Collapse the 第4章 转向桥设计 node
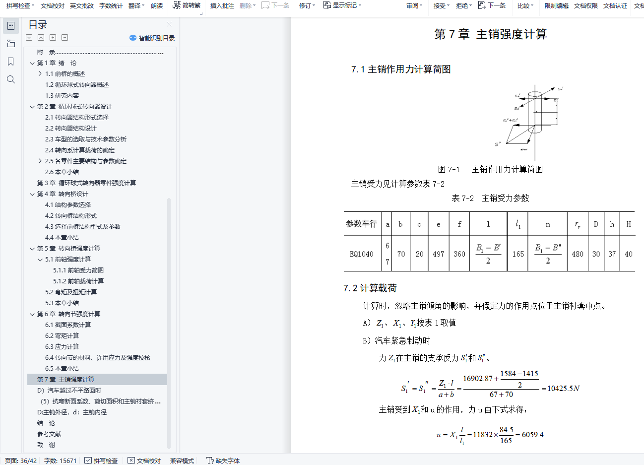Image resolution: width=644 pixels, height=465 pixels. pos(32,194)
